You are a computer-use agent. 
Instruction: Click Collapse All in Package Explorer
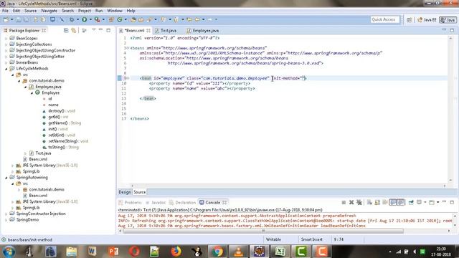point(66,30)
